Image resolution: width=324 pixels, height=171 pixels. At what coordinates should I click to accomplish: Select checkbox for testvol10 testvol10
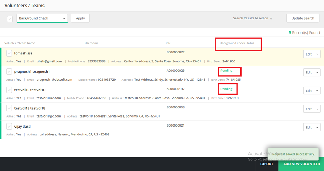9,90
